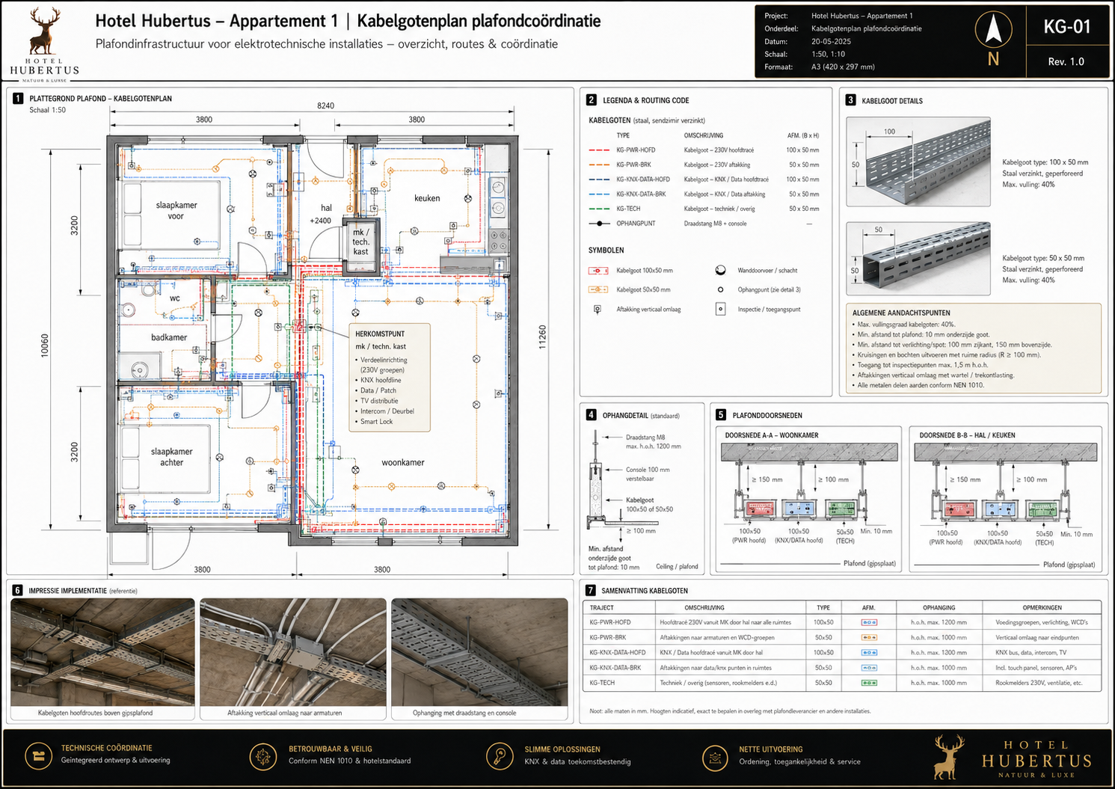Click the woonkamer room label
Viewport: 1115px width, 789px height.
[x=403, y=462]
